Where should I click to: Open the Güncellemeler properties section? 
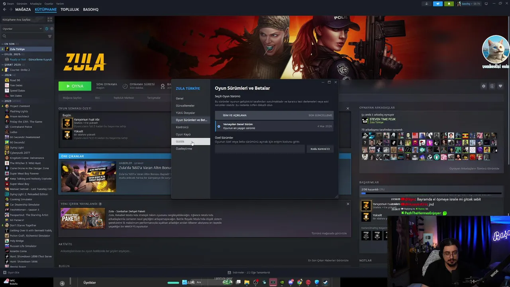coord(185,106)
